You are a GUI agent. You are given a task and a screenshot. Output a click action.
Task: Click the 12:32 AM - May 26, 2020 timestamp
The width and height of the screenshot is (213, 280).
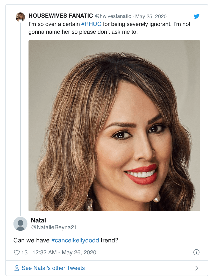64,252
